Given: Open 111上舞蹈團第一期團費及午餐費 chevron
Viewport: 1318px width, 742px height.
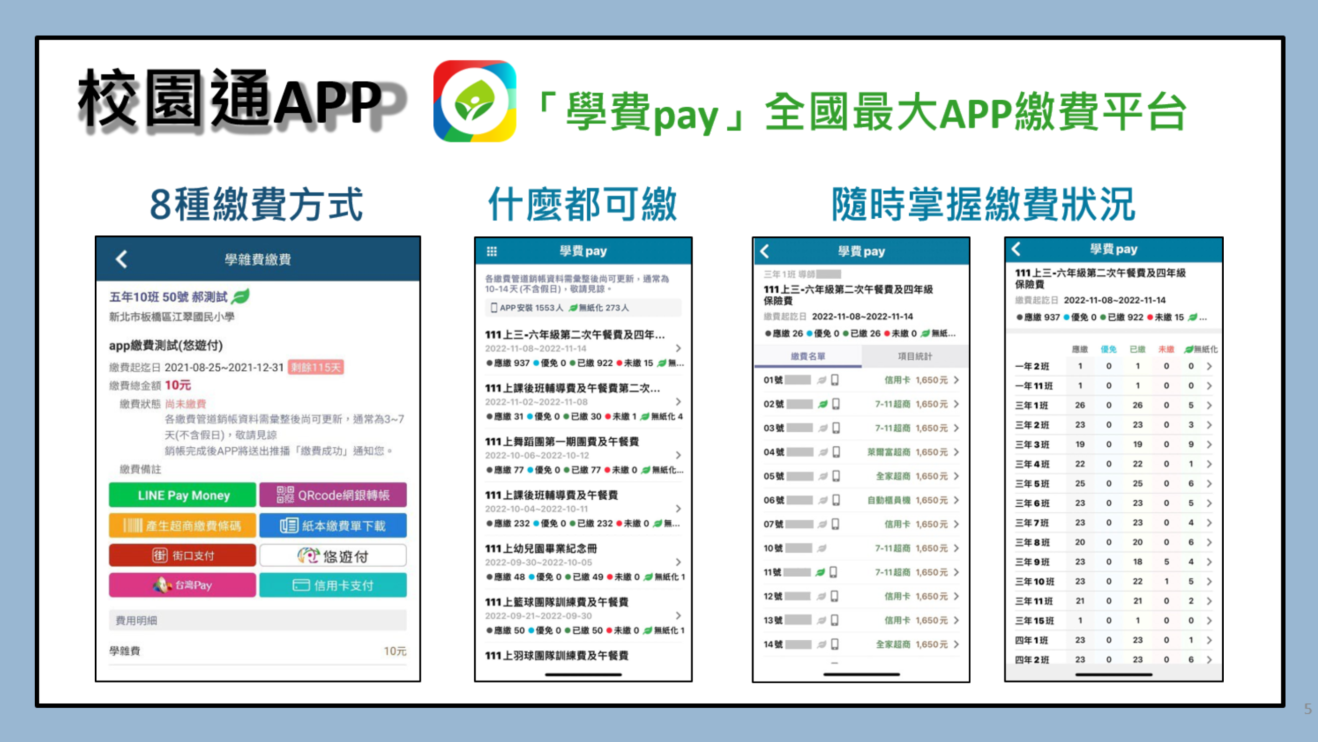Looking at the screenshot, I should coord(678,455).
